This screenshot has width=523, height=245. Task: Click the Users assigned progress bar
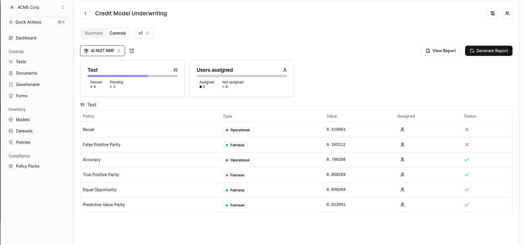point(242,76)
